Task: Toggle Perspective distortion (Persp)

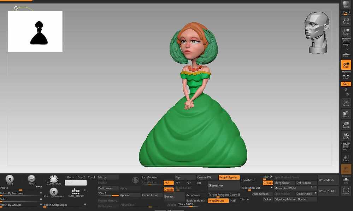Action: 346,42
